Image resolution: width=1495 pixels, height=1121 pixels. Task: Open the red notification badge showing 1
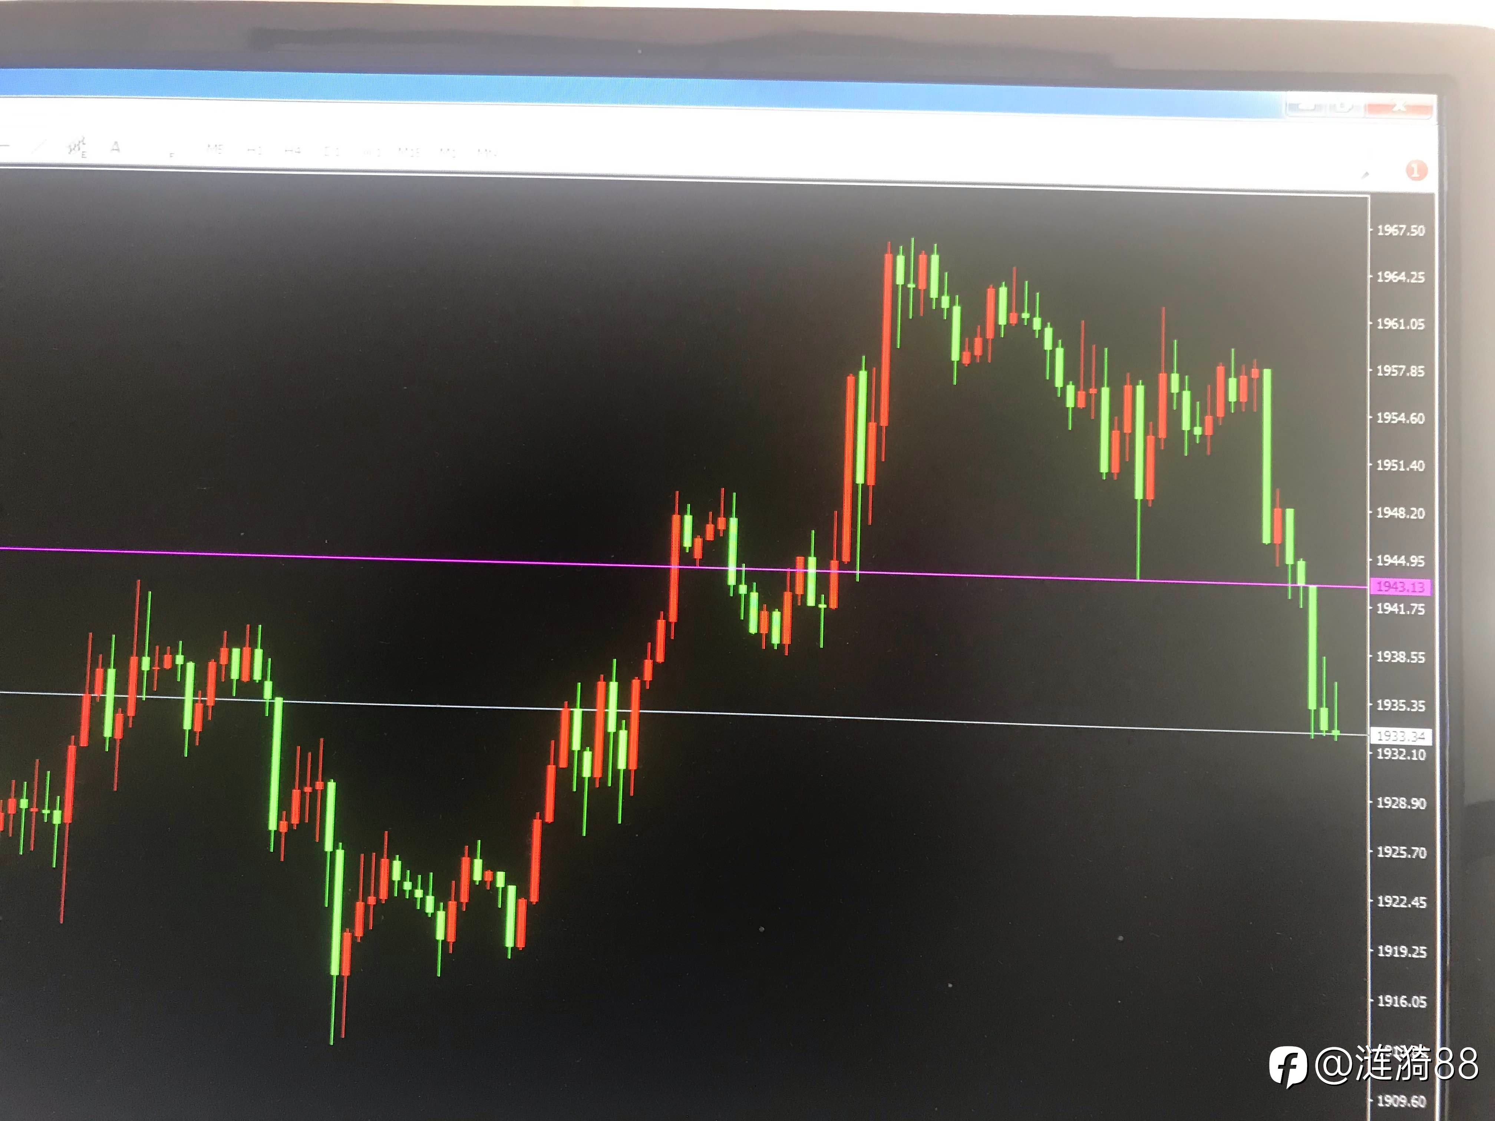1416,170
